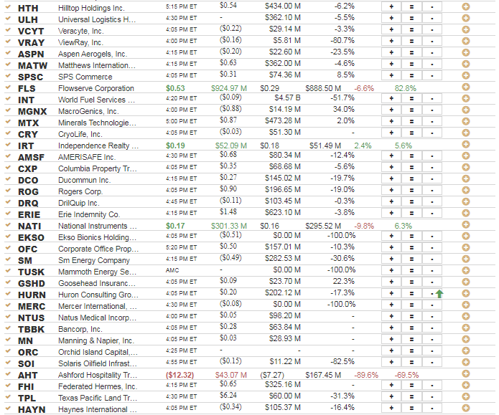Vote minus (-) for MTX
499x415 pixels.
432,121
